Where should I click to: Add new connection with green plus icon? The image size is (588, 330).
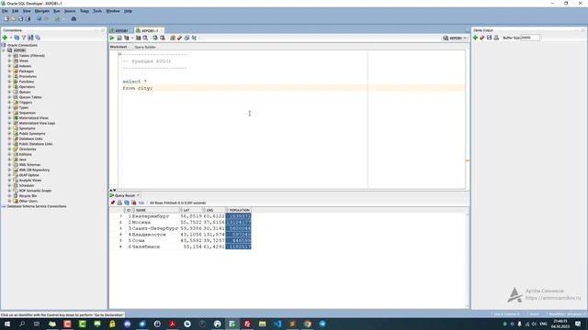[x=5, y=38]
